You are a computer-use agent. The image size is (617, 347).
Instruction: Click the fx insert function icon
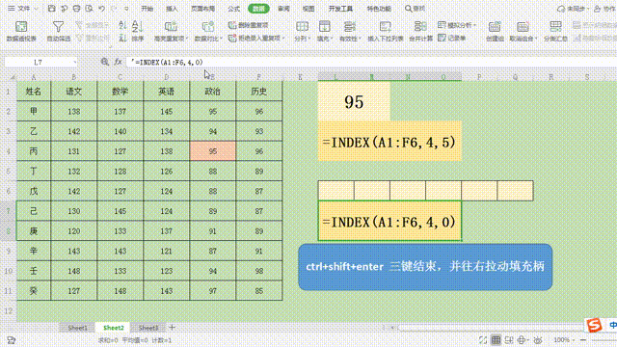pos(118,62)
